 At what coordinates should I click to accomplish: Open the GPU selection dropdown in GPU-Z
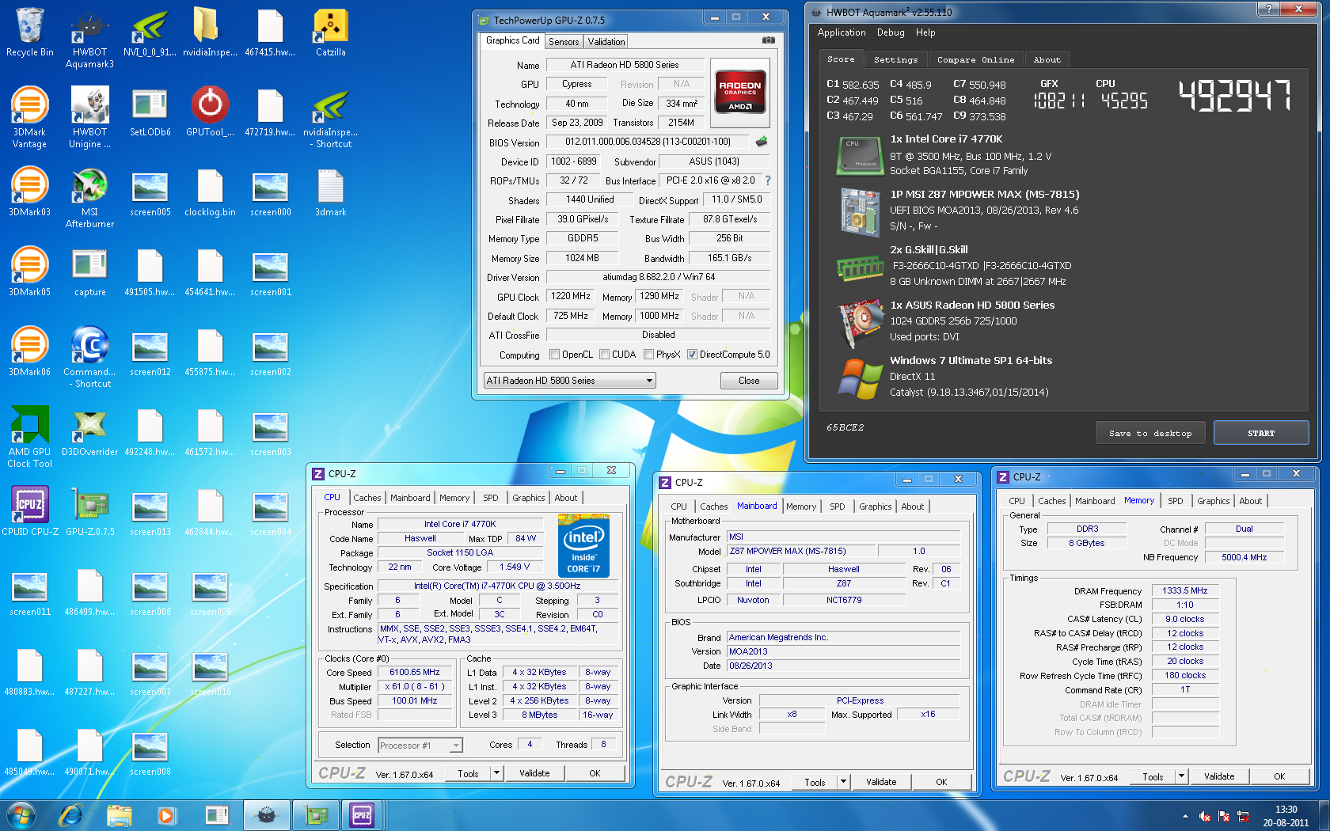tap(570, 381)
